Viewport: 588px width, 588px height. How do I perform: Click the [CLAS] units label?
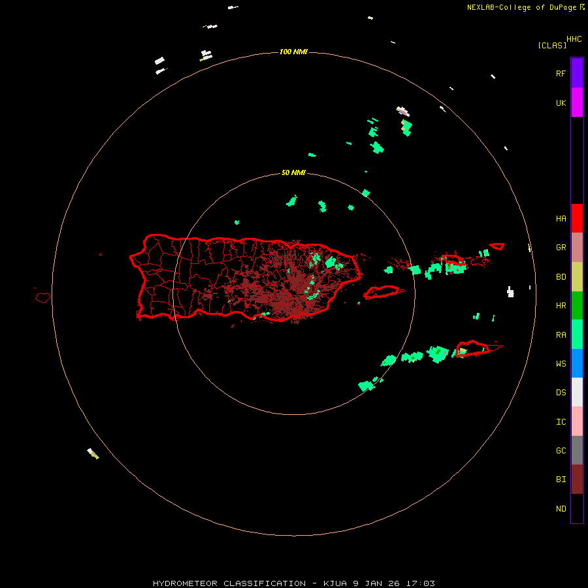click(x=552, y=45)
